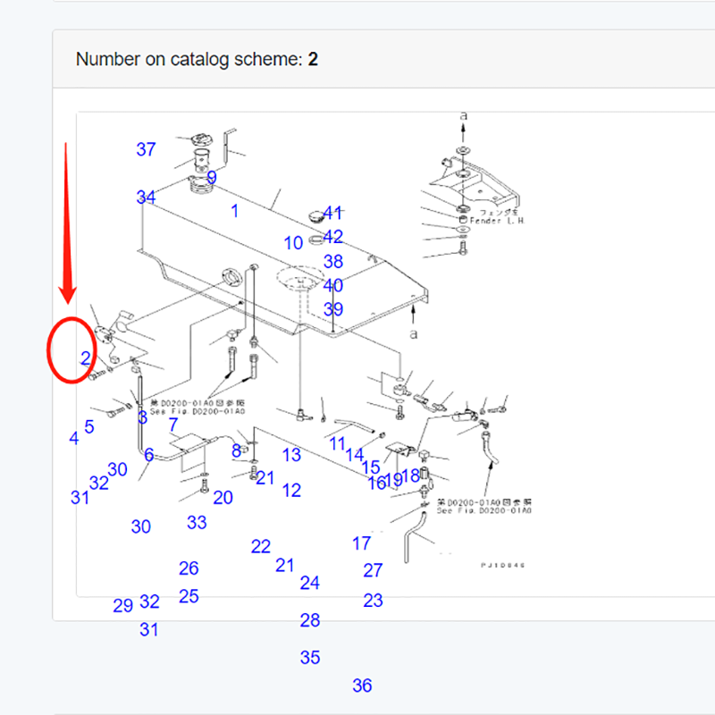Click part number 27 label
The height and width of the screenshot is (715, 715).
coord(373,570)
